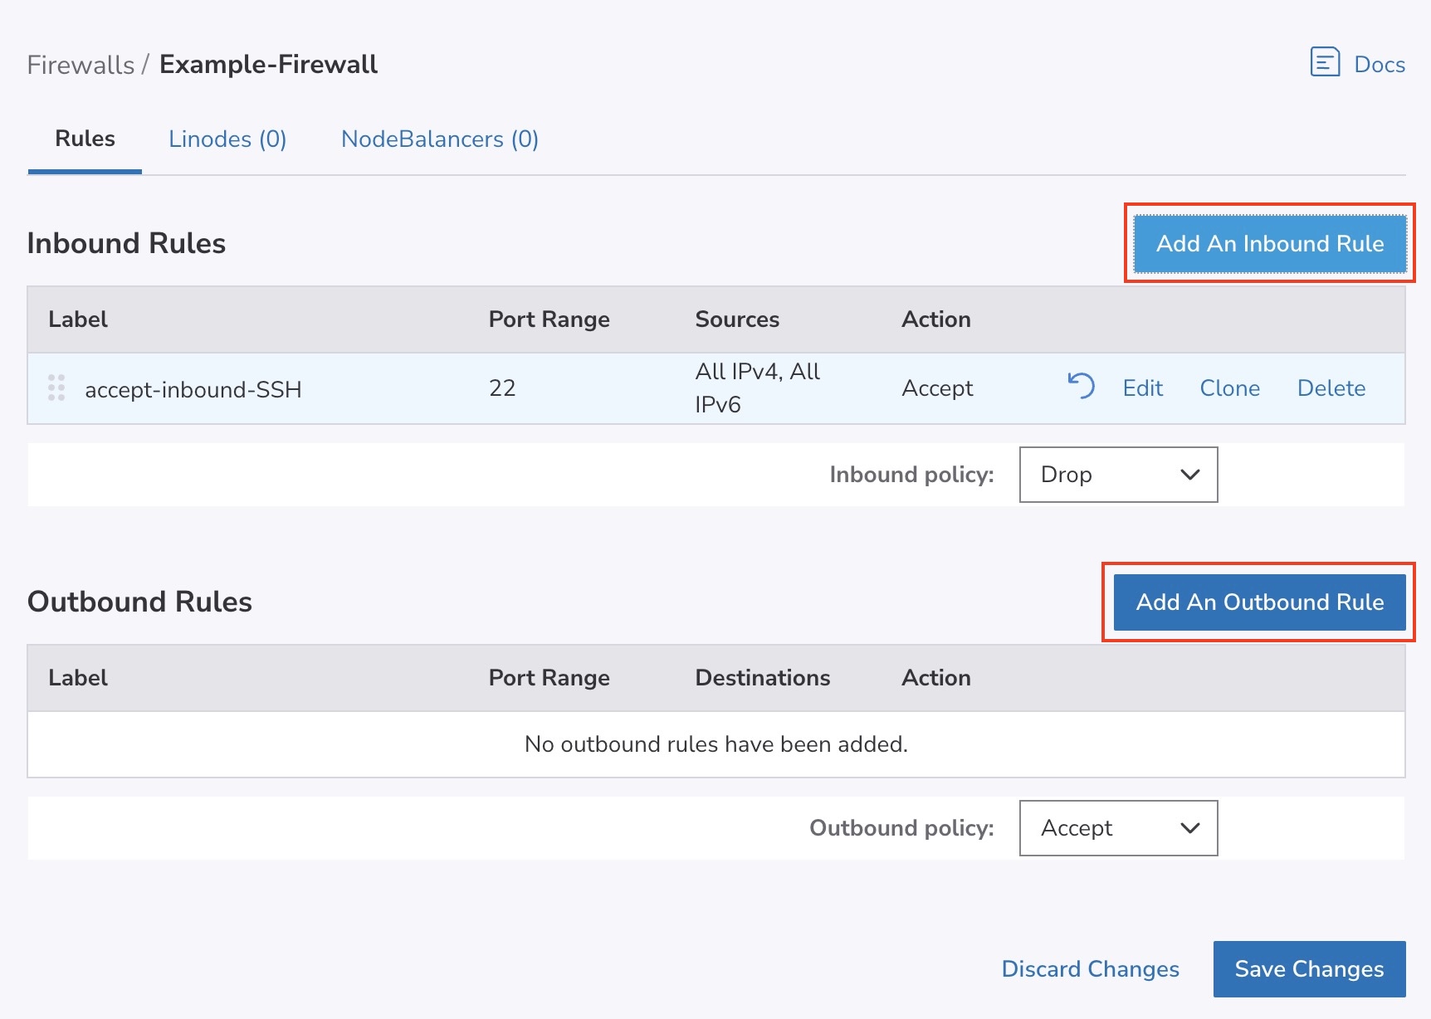Open the Outbound policy dropdown
This screenshot has width=1431, height=1019.
click(x=1117, y=828)
